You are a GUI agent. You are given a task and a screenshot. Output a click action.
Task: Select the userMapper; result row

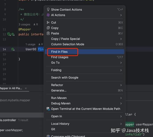click(x=22, y=130)
